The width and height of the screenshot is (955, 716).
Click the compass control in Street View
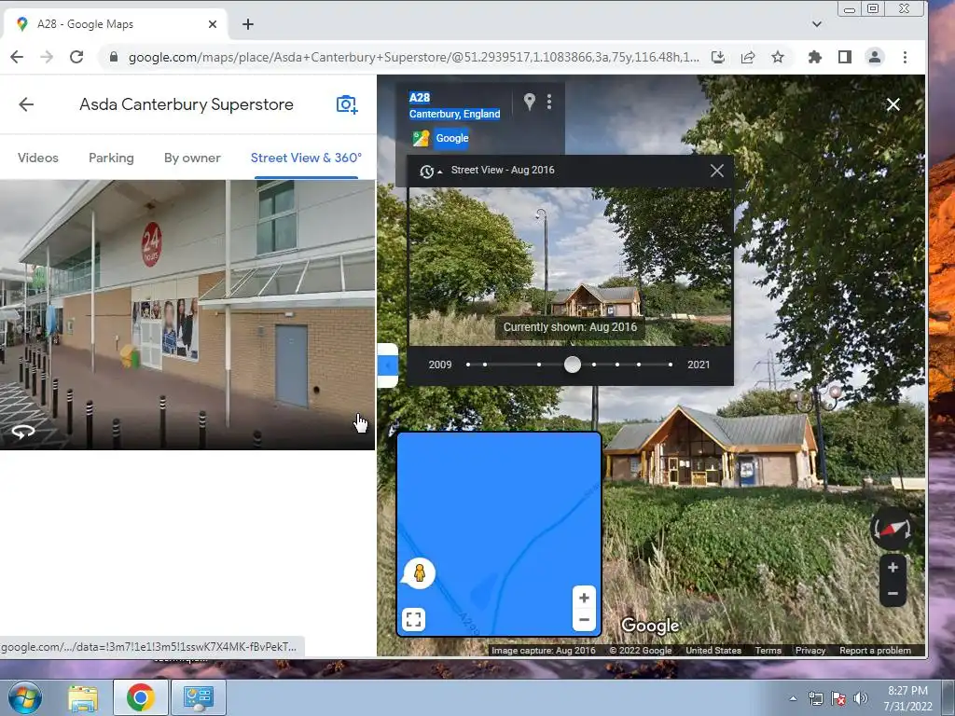click(893, 529)
